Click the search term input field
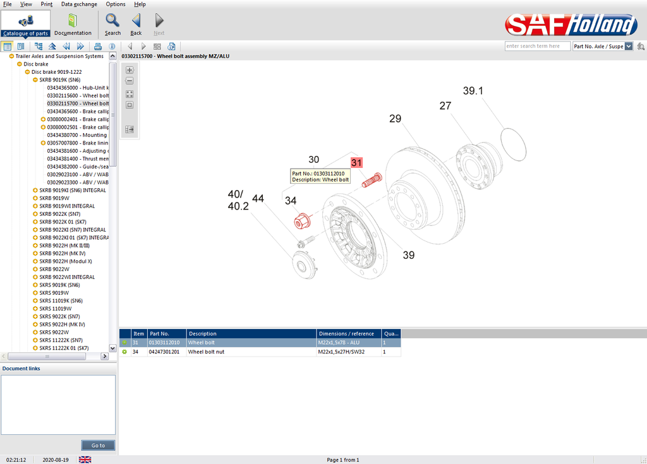This screenshot has height=464, width=647. [x=536, y=46]
